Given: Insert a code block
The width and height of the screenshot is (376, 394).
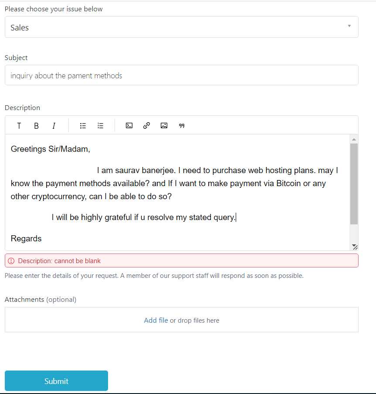Looking at the screenshot, I should 129,126.
